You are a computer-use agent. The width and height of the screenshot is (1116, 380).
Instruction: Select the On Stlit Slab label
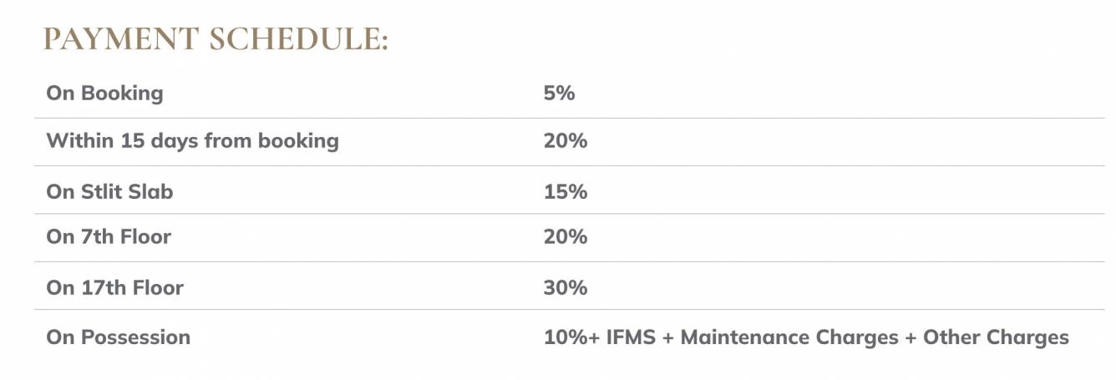pos(109,191)
